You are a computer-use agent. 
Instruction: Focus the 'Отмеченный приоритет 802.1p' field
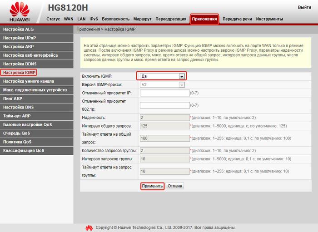click(x=164, y=105)
